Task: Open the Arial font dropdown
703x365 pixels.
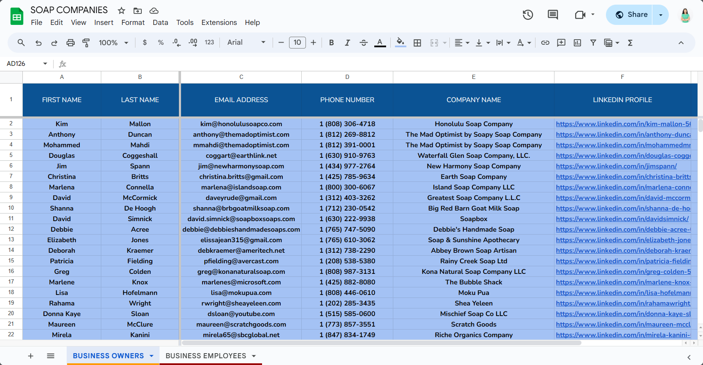Action: pos(246,43)
